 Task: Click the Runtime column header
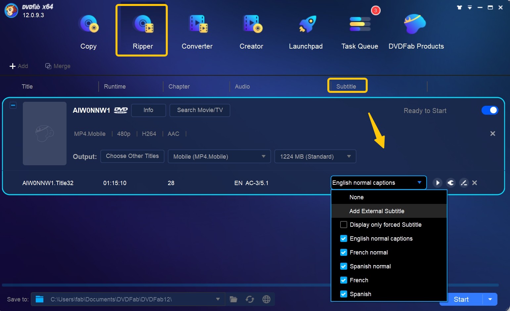click(115, 87)
